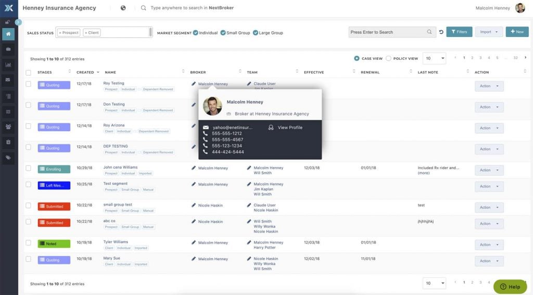Click the tag icon in sidebar

click(8, 157)
